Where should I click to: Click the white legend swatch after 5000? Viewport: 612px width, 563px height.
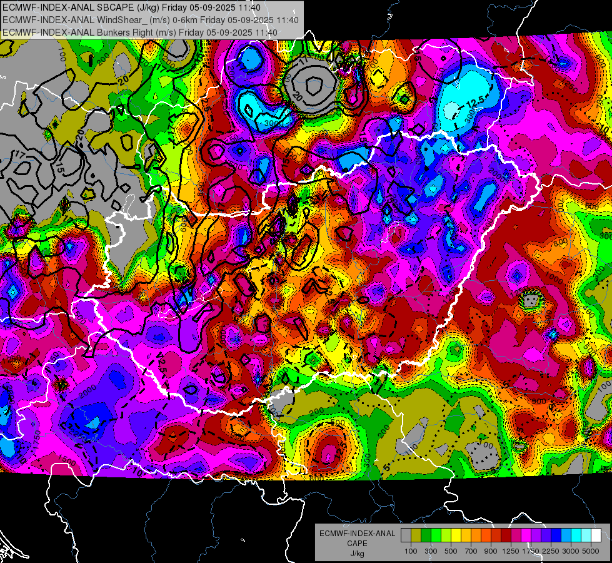click(596, 535)
